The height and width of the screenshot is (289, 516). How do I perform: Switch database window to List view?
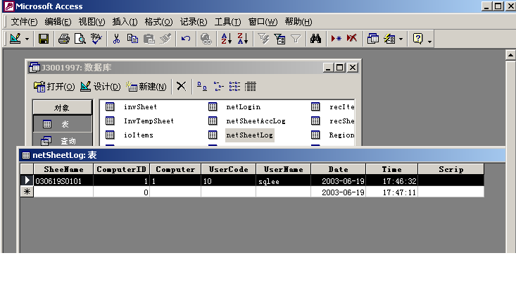coord(234,87)
